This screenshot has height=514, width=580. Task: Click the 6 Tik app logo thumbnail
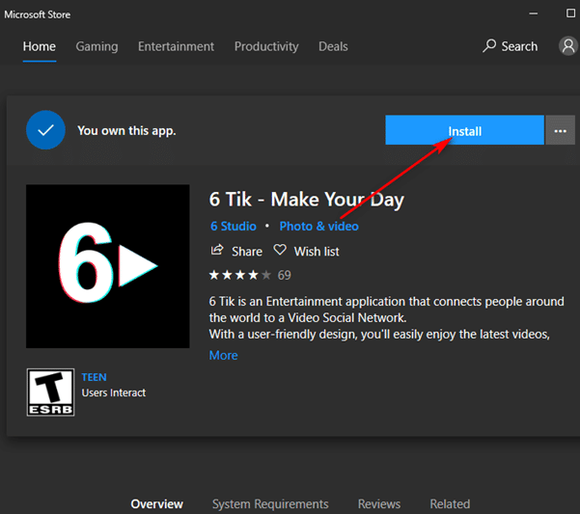point(108,266)
